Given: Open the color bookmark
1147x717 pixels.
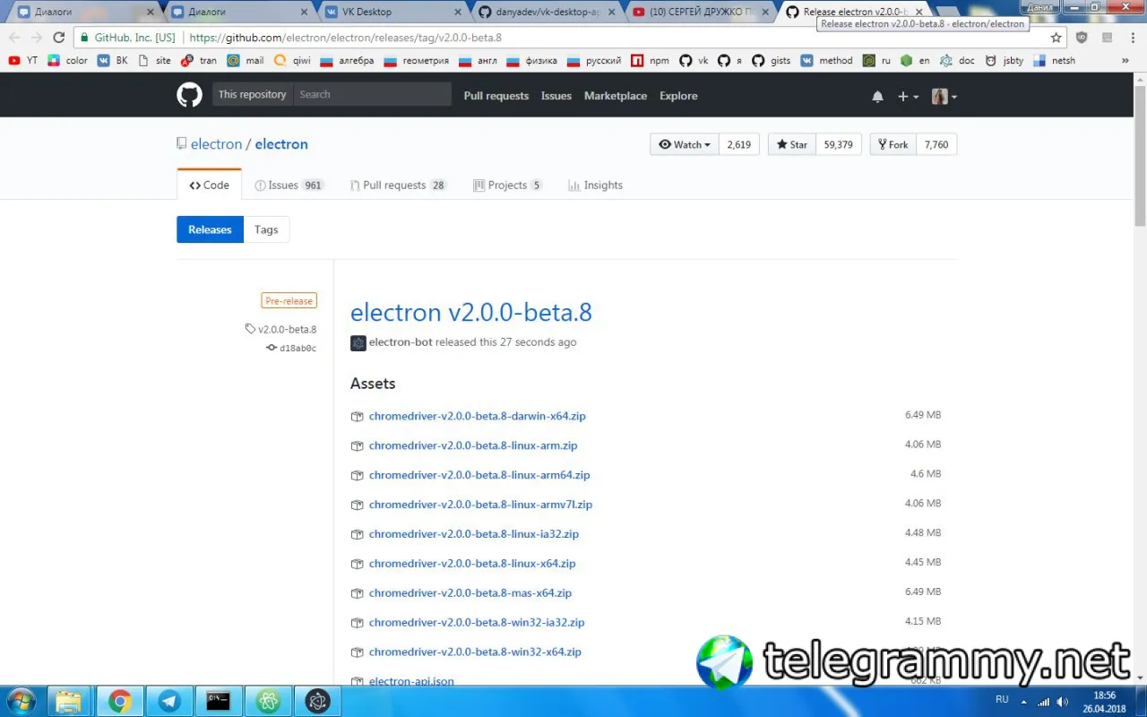Looking at the screenshot, I should click(68, 61).
